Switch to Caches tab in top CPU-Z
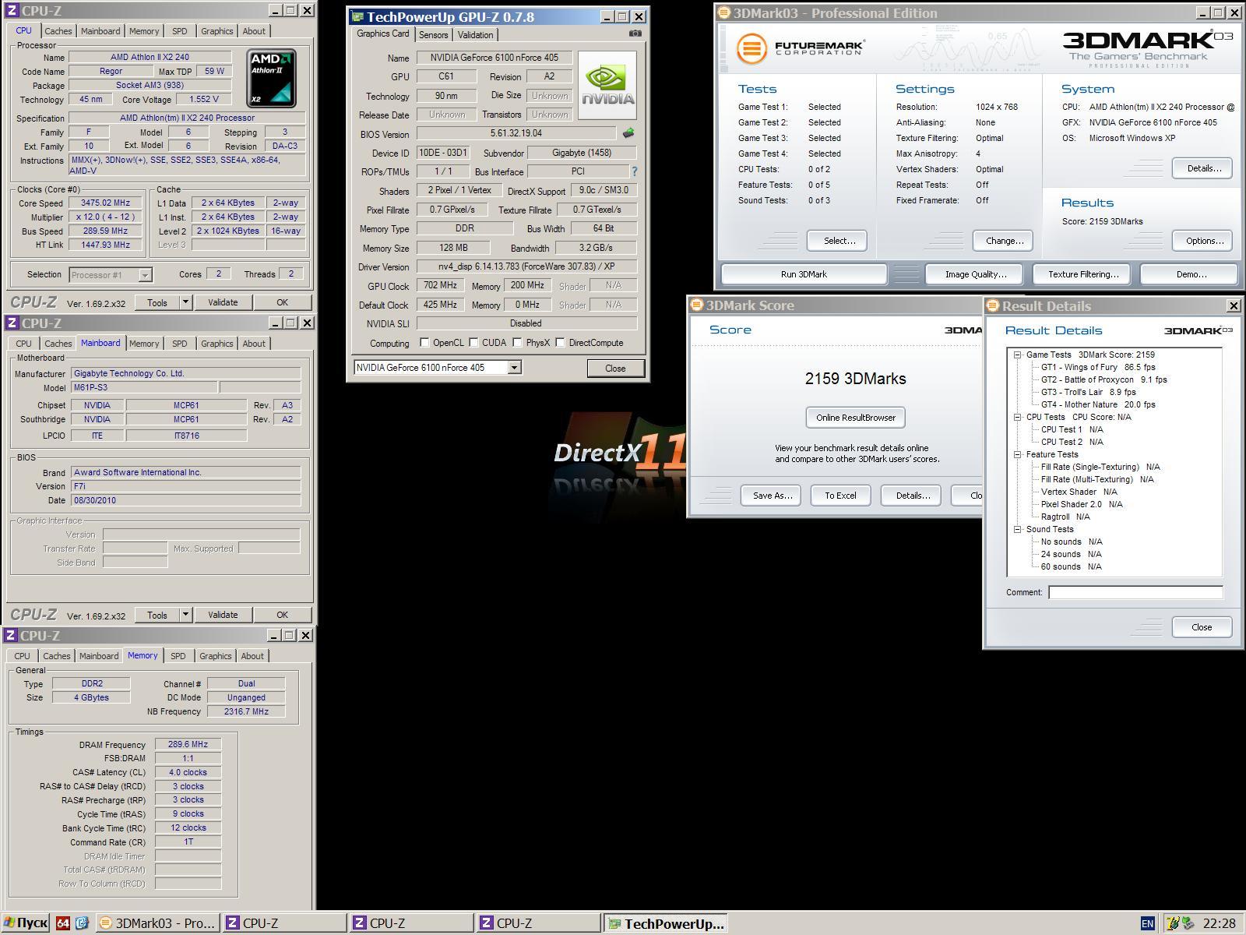Image resolution: width=1246 pixels, height=935 pixels. (58, 31)
